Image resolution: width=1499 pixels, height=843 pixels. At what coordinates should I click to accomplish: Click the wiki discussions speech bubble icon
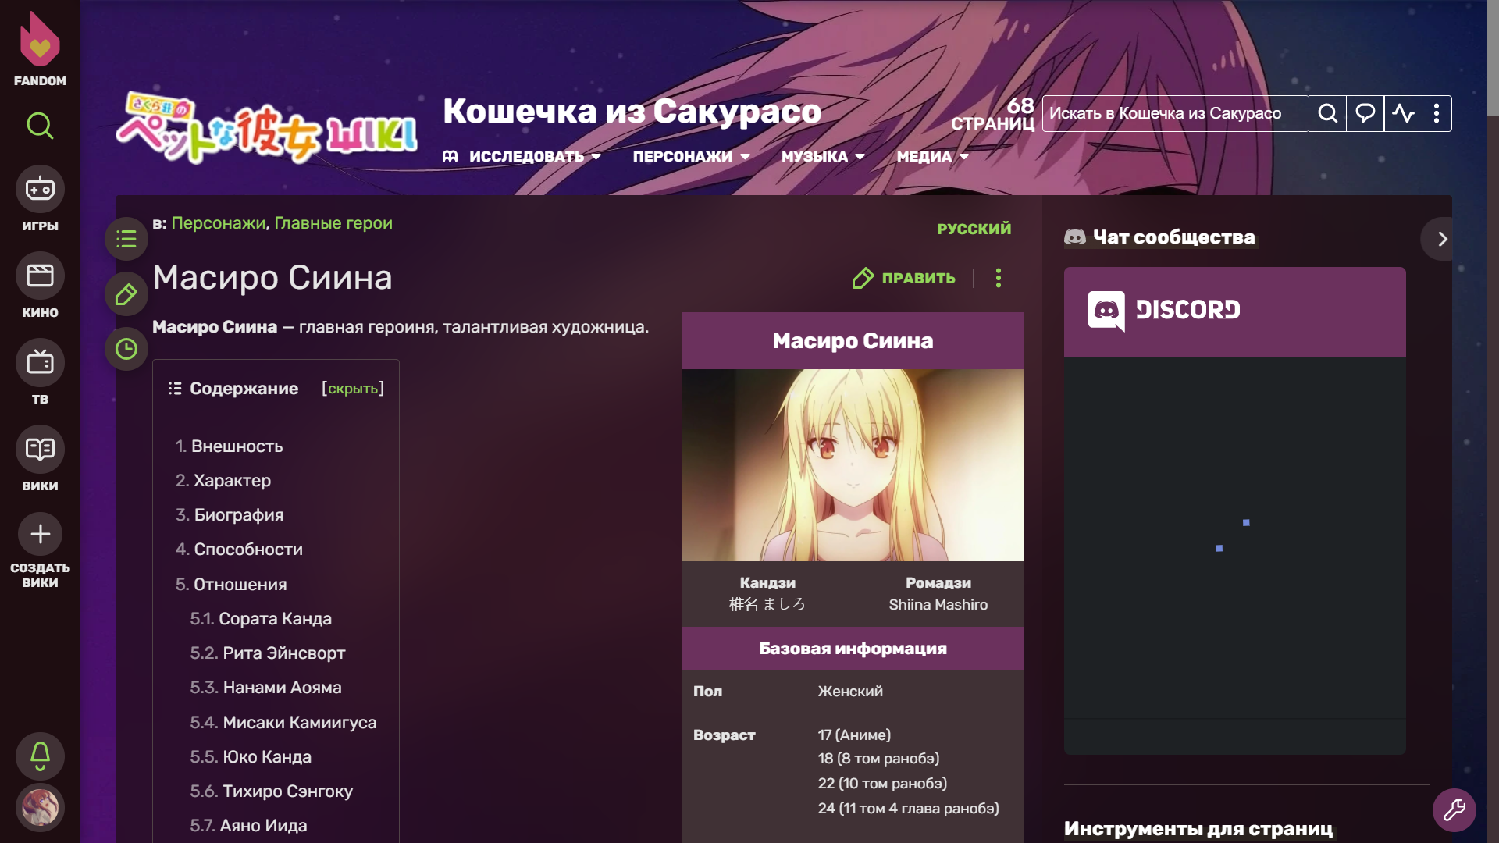(1365, 114)
